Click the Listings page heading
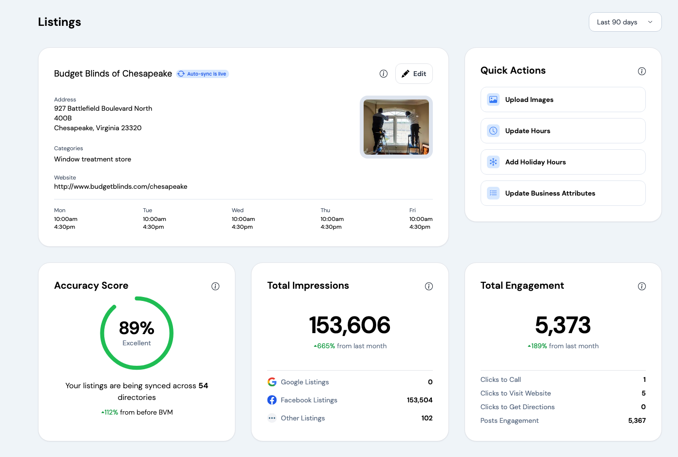The width and height of the screenshot is (678, 457). click(59, 22)
